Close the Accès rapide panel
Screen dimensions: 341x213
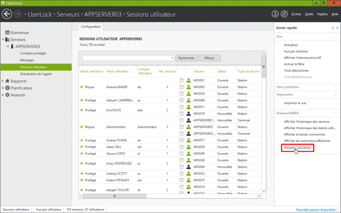(x=337, y=28)
